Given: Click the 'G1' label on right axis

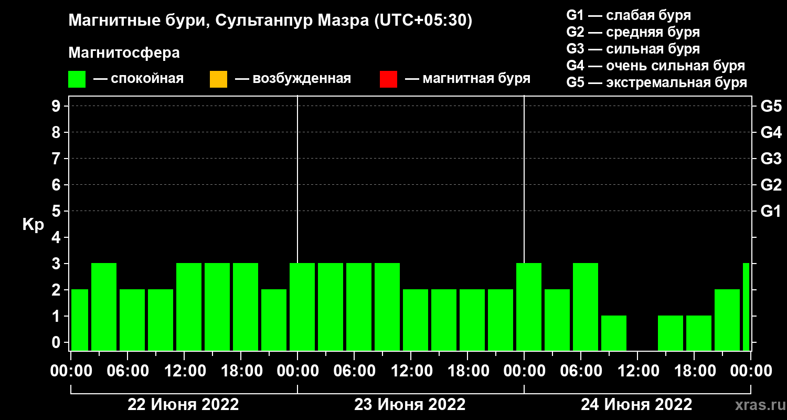Looking at the screenshot, I should (771, 211).
